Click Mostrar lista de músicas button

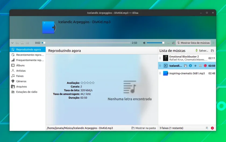pos(193,43)
